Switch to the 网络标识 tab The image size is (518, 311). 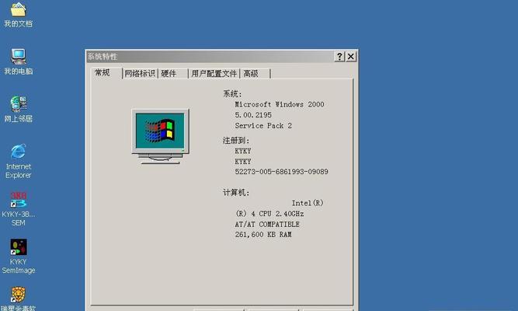click(x=140, y=73)
